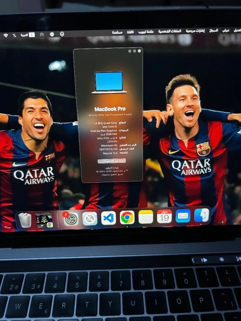Screen dimensions: 241x321
Task: Click the الرقم التسلسلي serial number label
Action: [x=127, y=149]
